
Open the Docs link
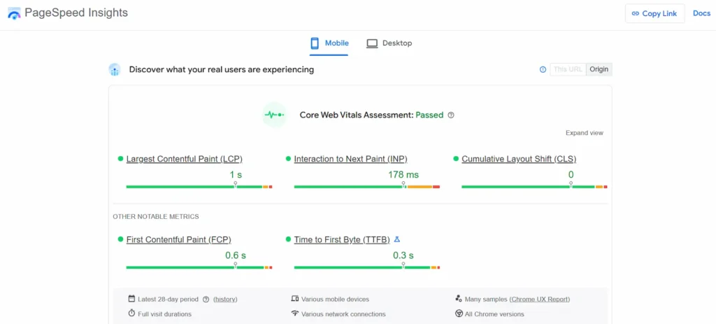pos(701,13)
